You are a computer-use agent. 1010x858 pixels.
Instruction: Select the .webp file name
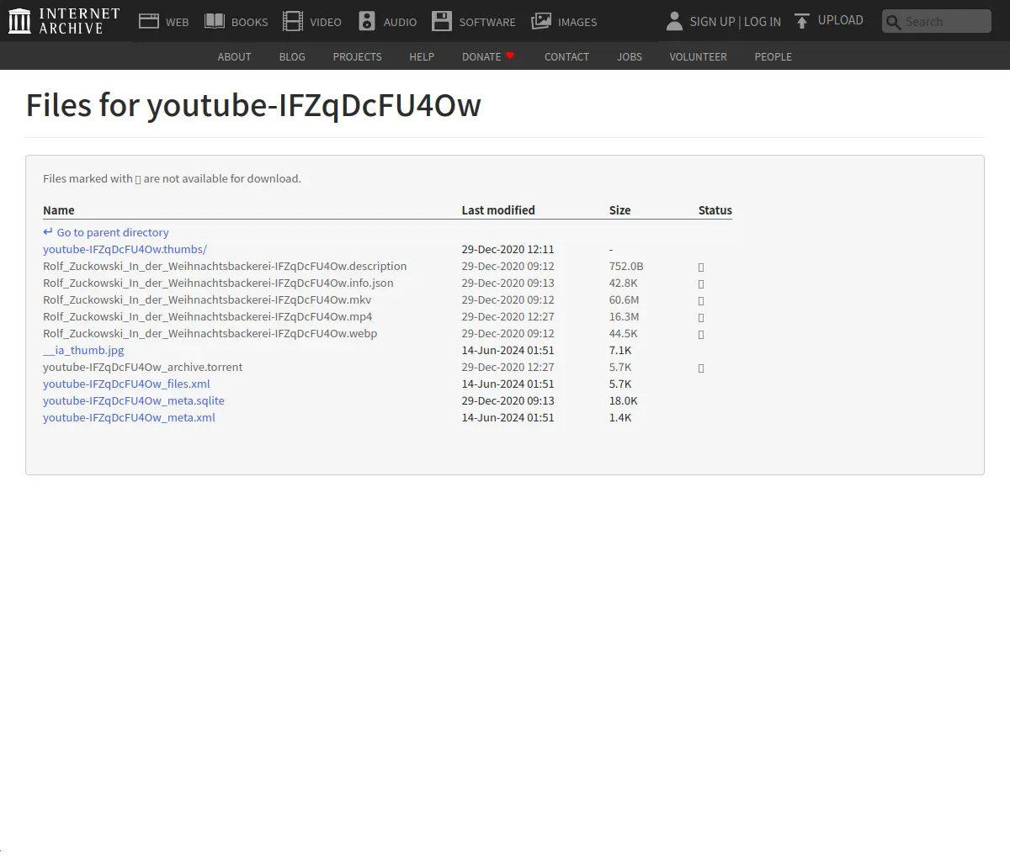coord(210,333)
